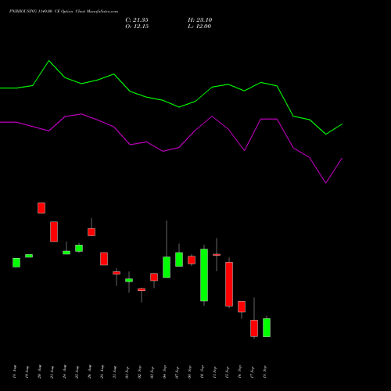Screen dimensions: 391x391
Task: Click the 01 Sep date label
Action: click(x=127, y=372)
